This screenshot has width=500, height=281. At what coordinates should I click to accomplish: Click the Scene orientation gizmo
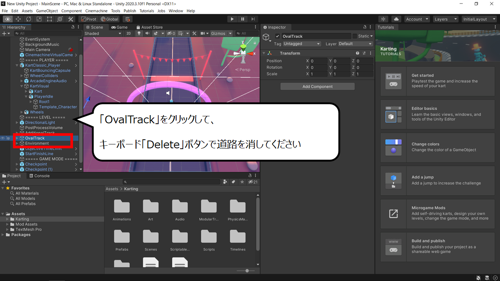[243, 53]
